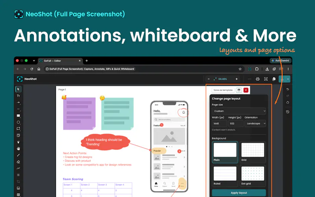Reload the browser page

point(32,69)
